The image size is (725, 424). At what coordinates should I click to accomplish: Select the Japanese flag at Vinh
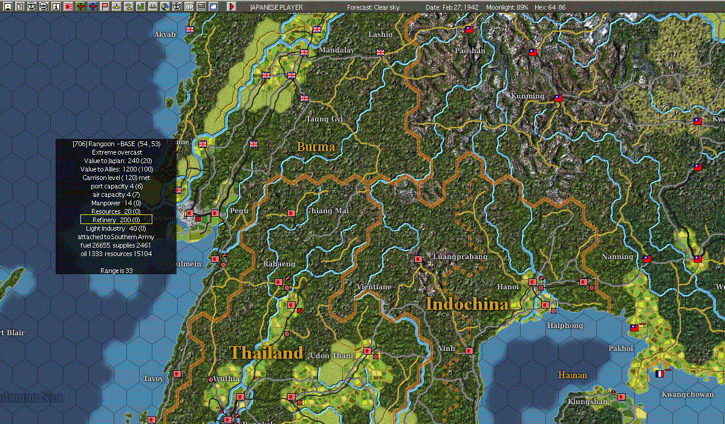(x=469, y=350)
